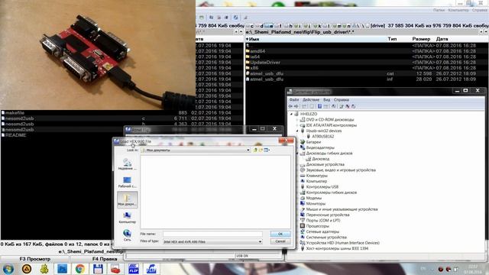Select Системные устройства category

tap(326, 238)
